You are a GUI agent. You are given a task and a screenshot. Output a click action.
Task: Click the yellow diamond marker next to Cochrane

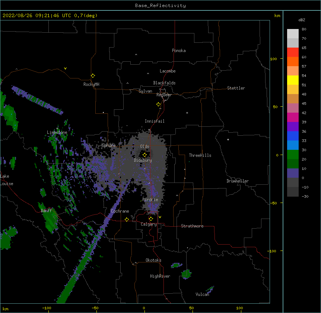click(x=127, y=219)
